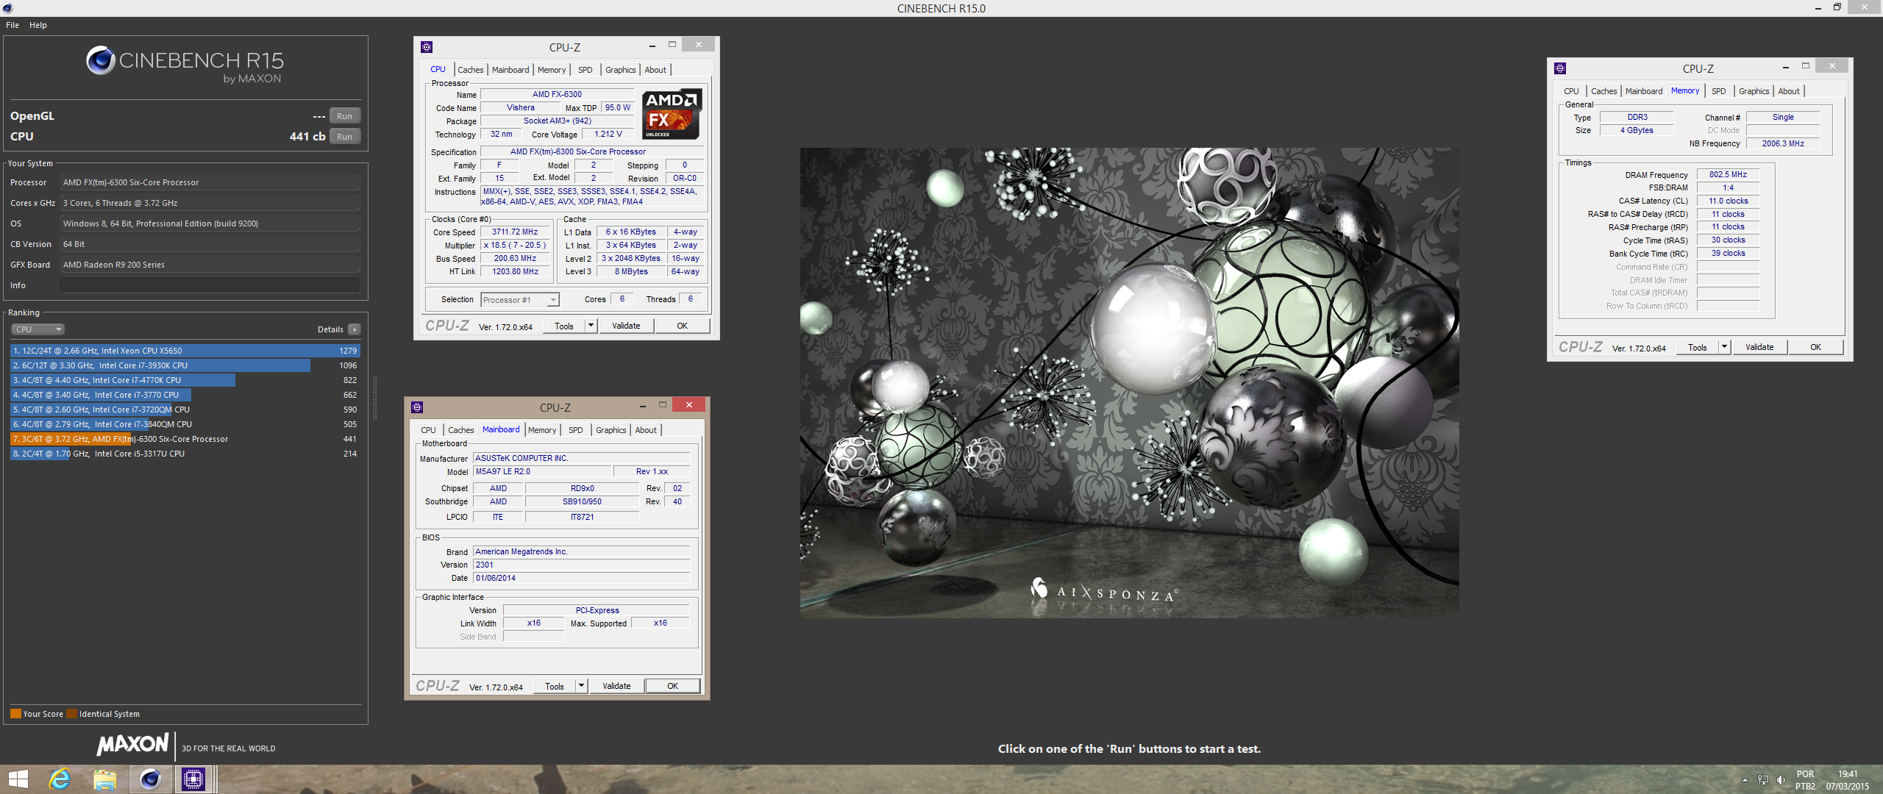This screenshot has height=794, width=1883.
Task: Click the volume icon in system tray
Action: pos(1780,780)
